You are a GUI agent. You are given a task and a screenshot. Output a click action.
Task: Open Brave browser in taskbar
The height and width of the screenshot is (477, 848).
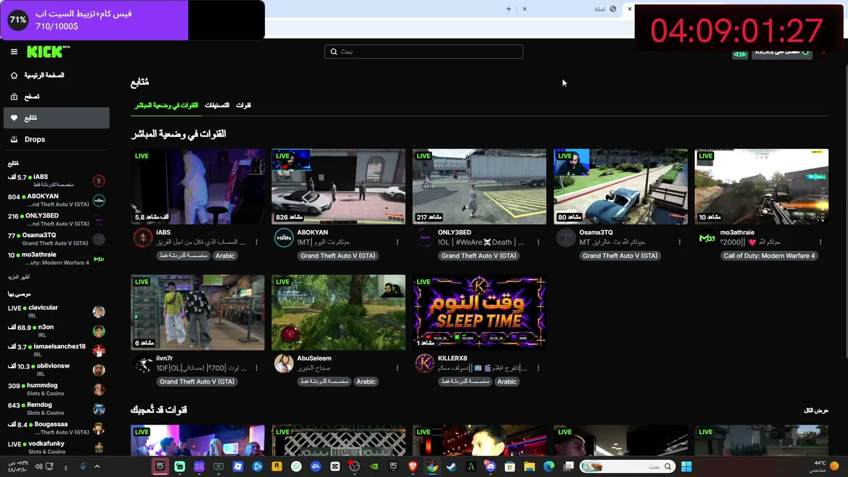(x=413, y=466)
